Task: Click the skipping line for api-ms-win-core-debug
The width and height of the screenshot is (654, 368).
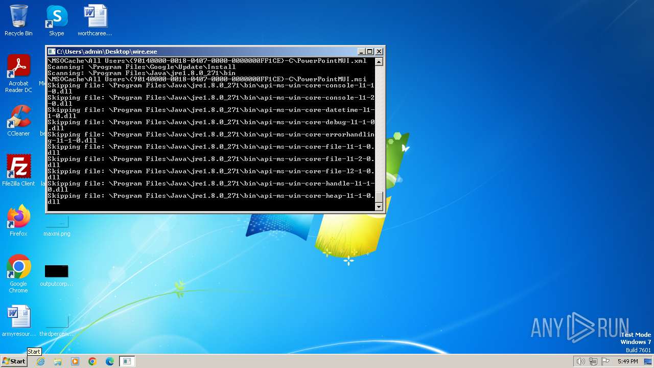Action: [x=211, y=125]
